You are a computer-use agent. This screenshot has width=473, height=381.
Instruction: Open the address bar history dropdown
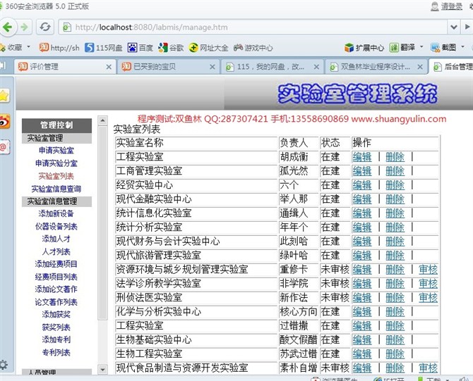click(454, 27)
